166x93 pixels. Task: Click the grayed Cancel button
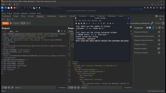16,23
